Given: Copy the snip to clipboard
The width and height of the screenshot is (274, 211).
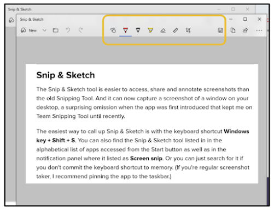Looking at the screenshot, I should coord(233,30).
